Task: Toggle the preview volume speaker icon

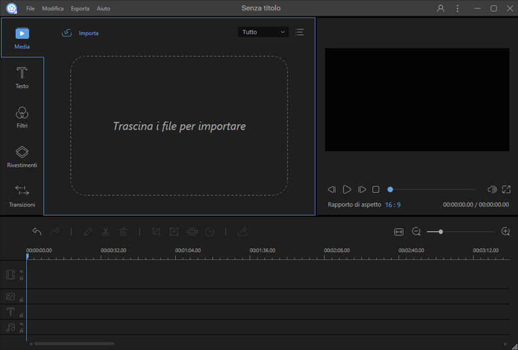Action: [492, 190]
